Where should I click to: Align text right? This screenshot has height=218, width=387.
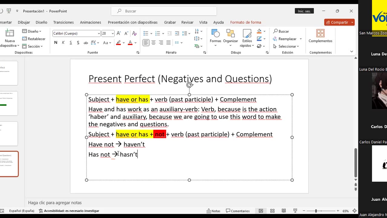click(x=161, y=43)
